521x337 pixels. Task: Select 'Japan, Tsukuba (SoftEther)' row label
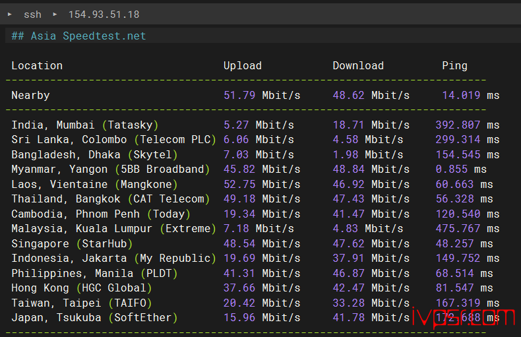point(94,318)
